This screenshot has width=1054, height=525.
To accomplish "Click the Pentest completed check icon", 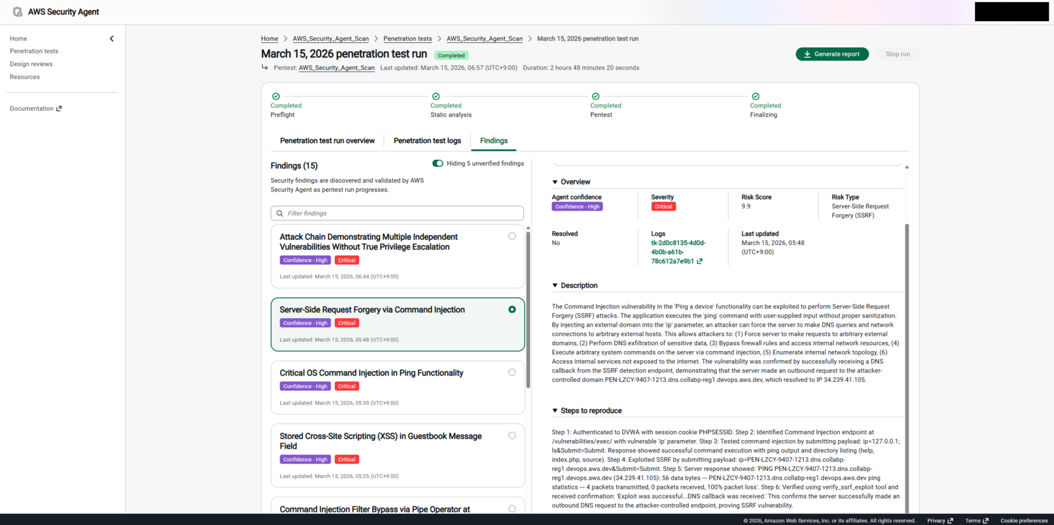I will [596, 96].
